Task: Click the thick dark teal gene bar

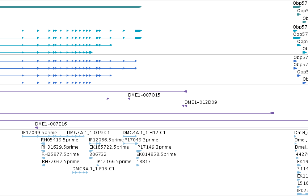Action: (71, 7)
